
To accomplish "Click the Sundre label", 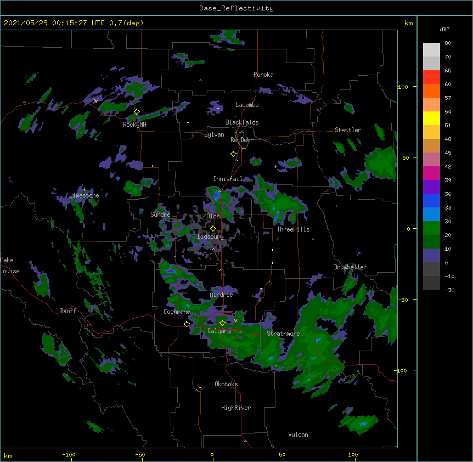I will tap(160, 215).
